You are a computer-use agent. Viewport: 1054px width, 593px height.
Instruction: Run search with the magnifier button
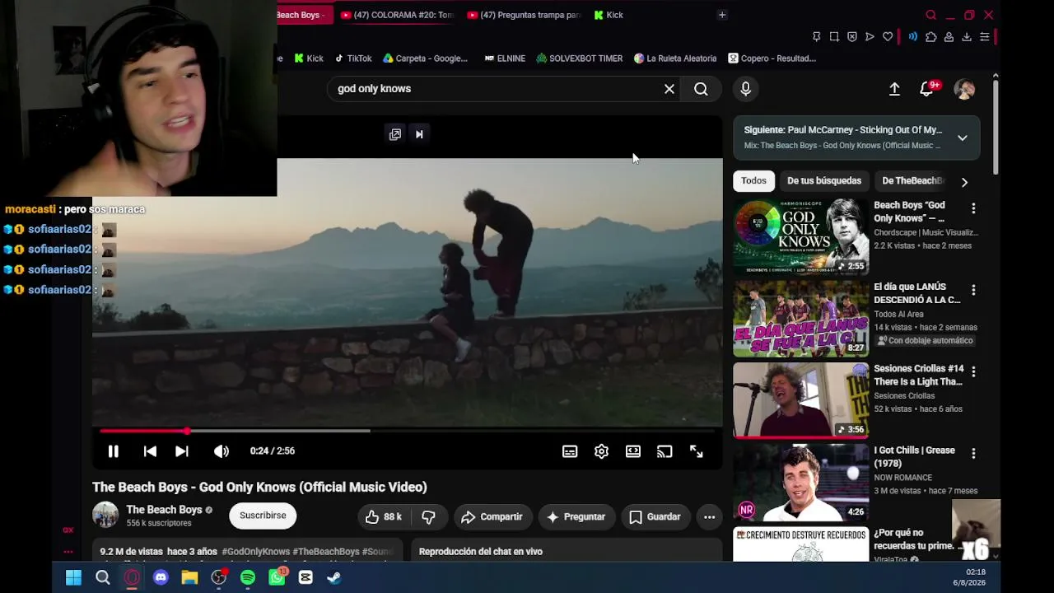coord(701,89)
